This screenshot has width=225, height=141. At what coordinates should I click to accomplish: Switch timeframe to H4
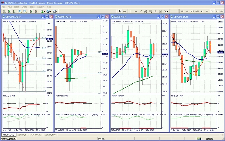[x=207, y=11]
